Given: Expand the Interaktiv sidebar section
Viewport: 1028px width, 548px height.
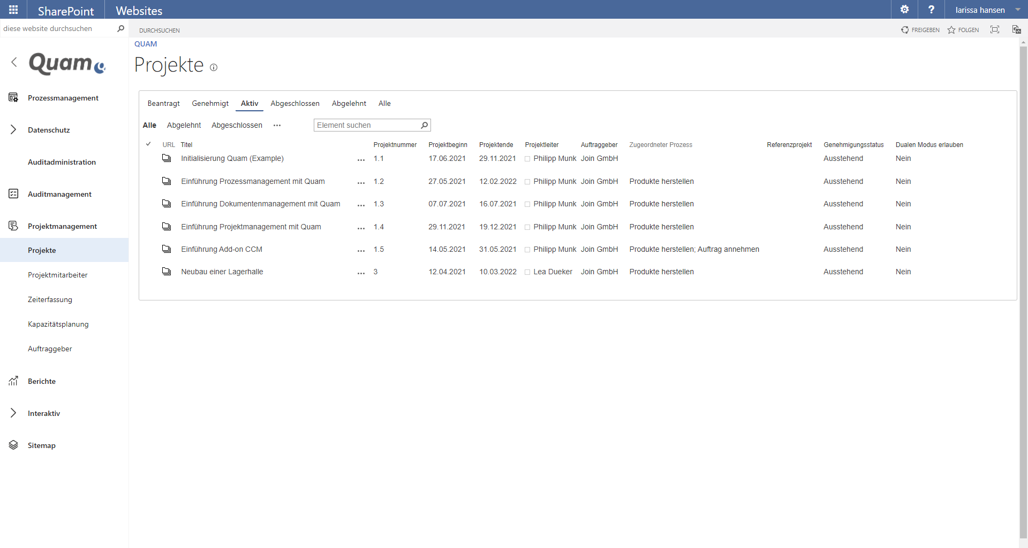Looking at the screenshot, I should pyautogui.click(x=13, y=413).
